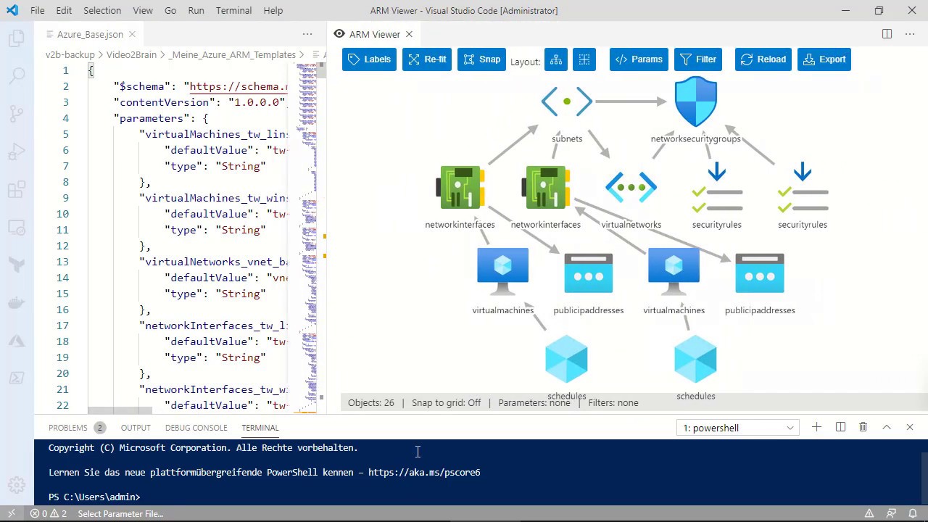Click the Reload button

(763, 59)
